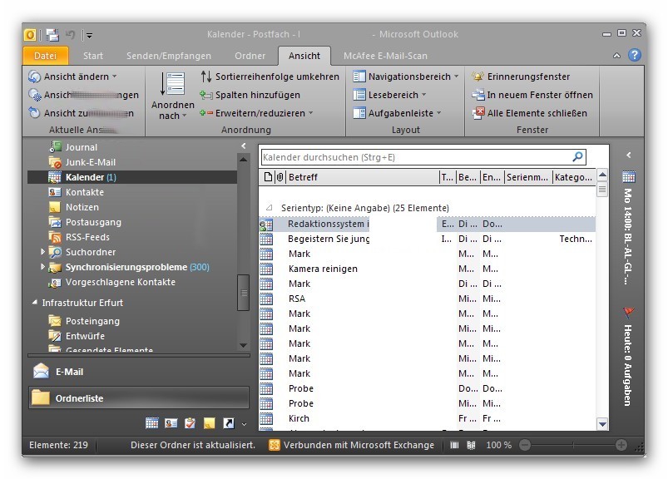
Task: Click the Erinnerungsfenster bell icon
Action: pyautogui.click(x=477, y=77)
